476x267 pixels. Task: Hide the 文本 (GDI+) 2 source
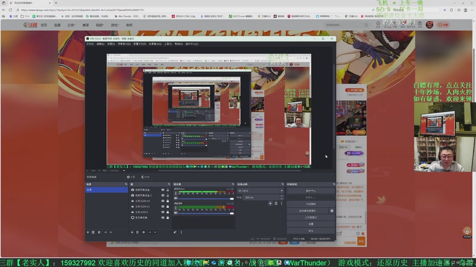point(162,206)
